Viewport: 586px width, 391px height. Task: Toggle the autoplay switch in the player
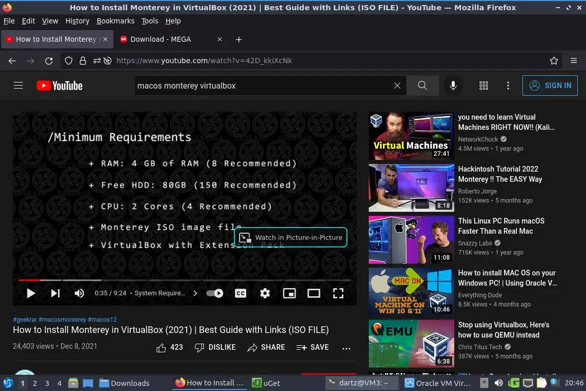[x=215, y=293]
